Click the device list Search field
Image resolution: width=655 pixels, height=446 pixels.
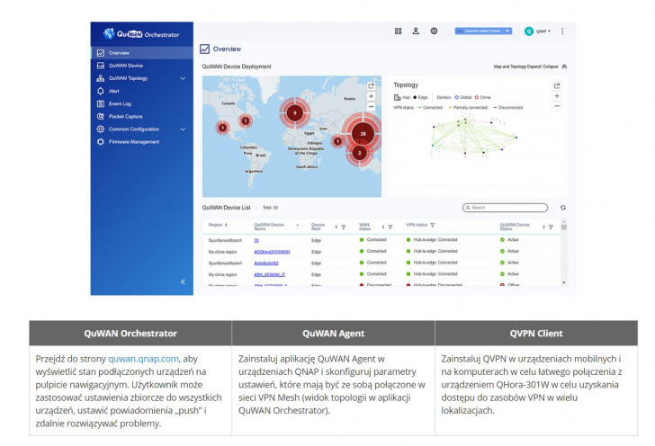[507, 208]
